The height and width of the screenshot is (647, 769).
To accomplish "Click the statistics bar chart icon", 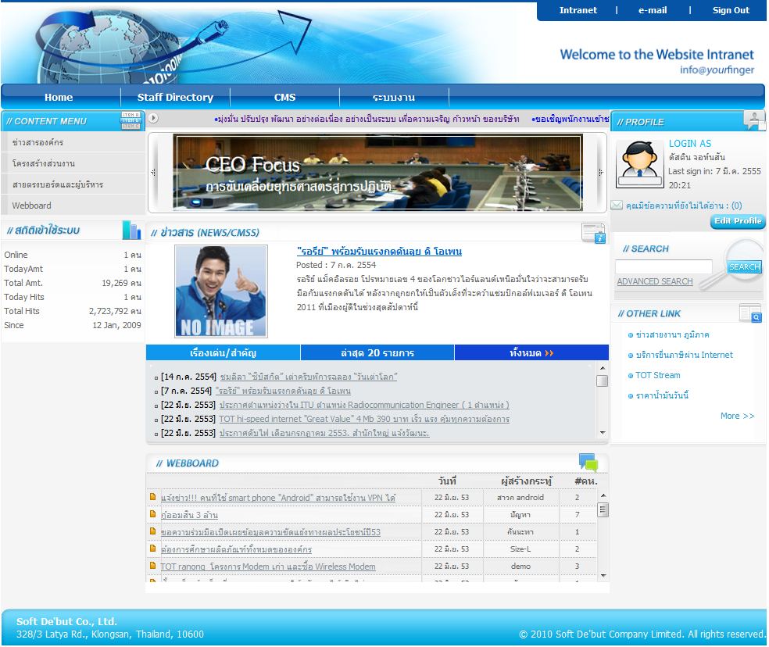I will pyautogui.click(x=131, y=230).
